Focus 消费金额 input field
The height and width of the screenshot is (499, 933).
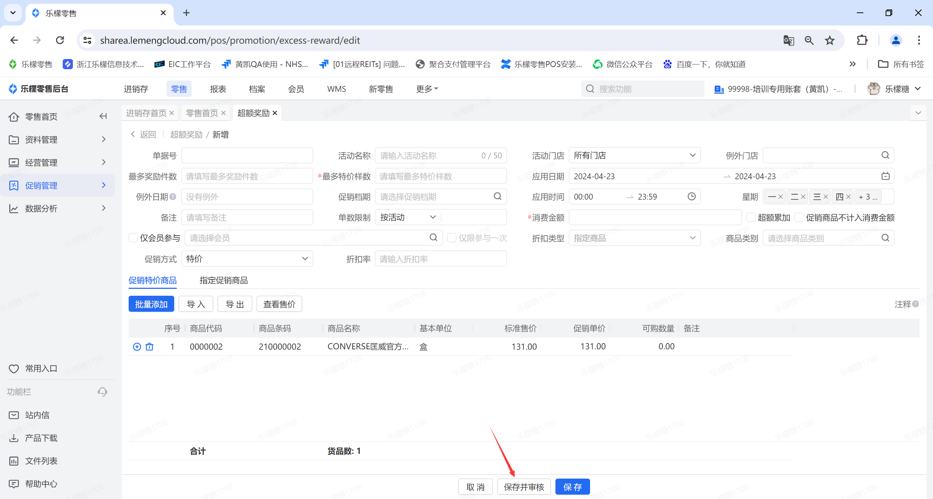coord(655,217)
